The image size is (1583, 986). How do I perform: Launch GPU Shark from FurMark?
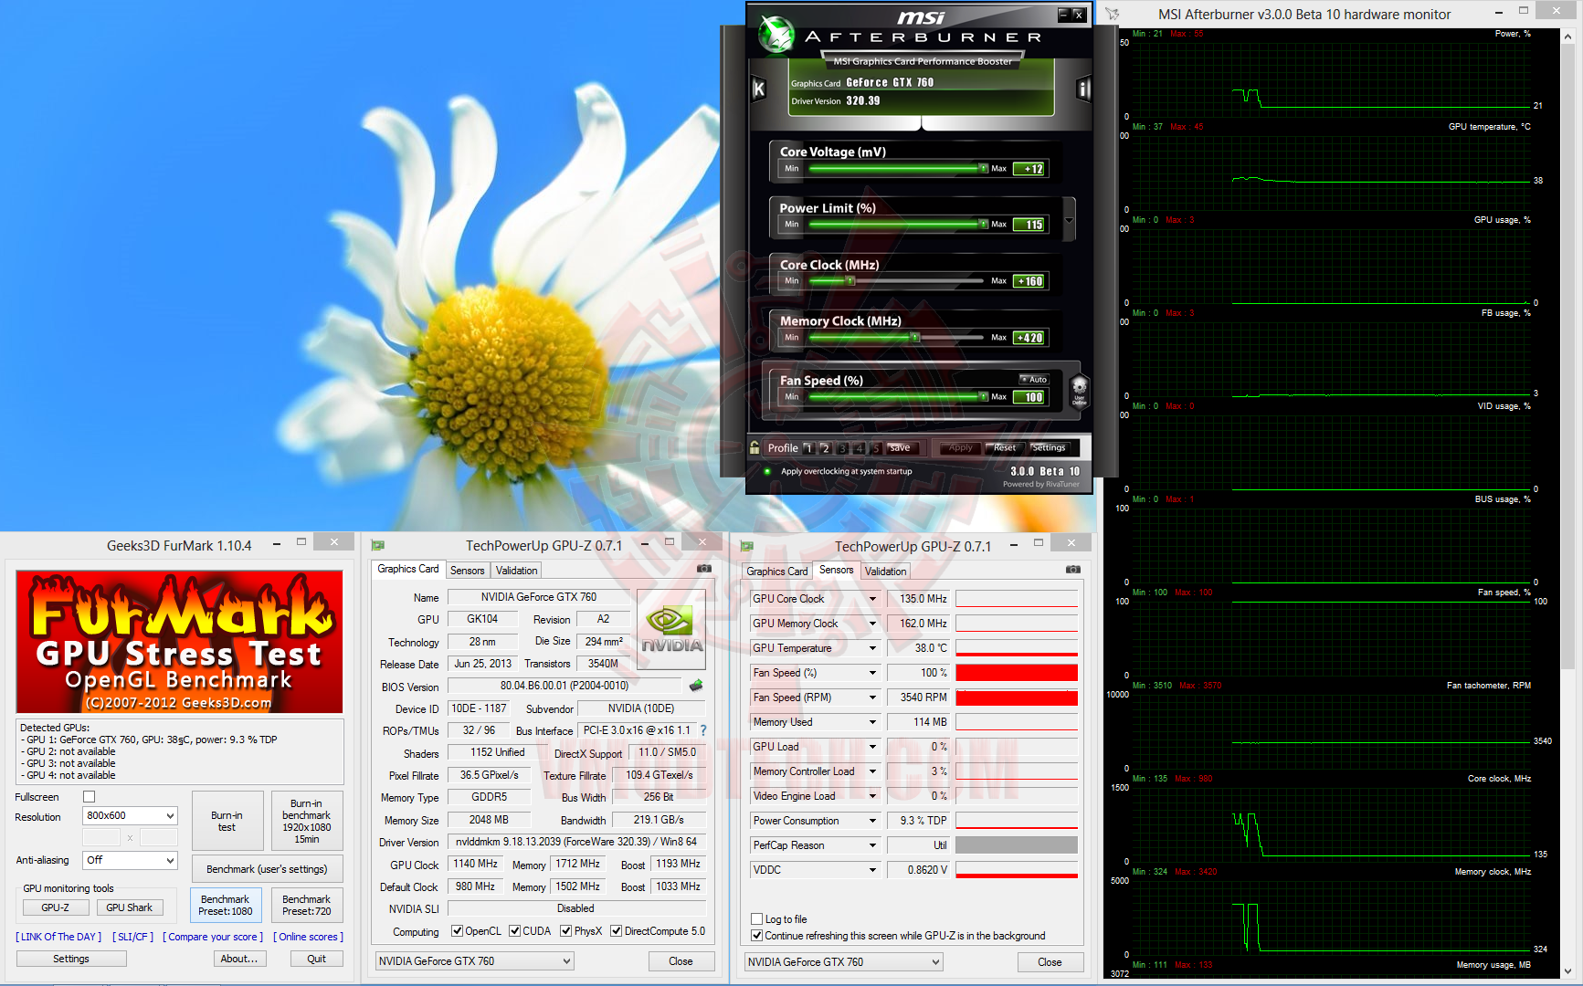click(129, 907)
